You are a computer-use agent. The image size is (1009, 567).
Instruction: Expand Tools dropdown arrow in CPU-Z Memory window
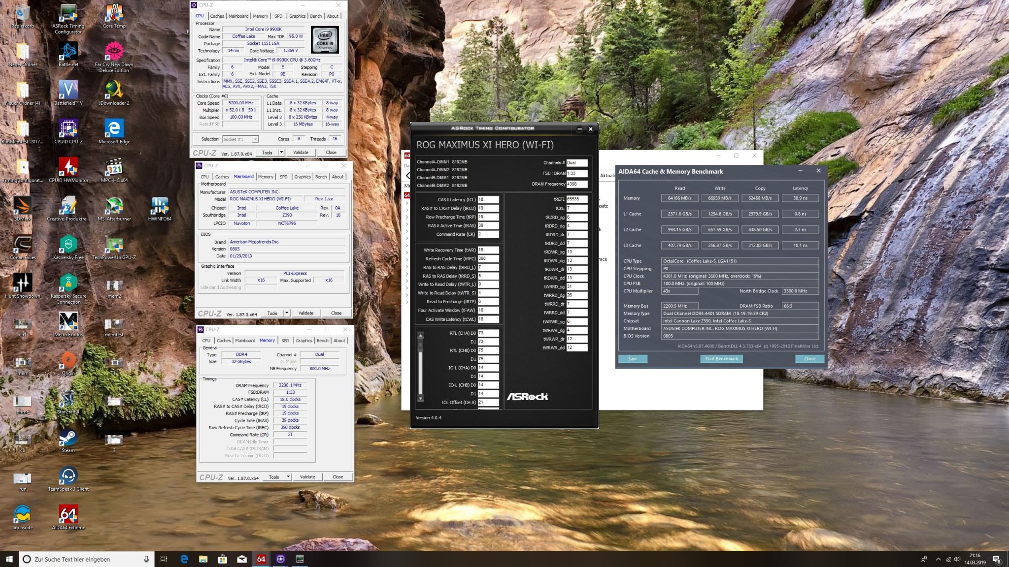[x=288, y=477]
